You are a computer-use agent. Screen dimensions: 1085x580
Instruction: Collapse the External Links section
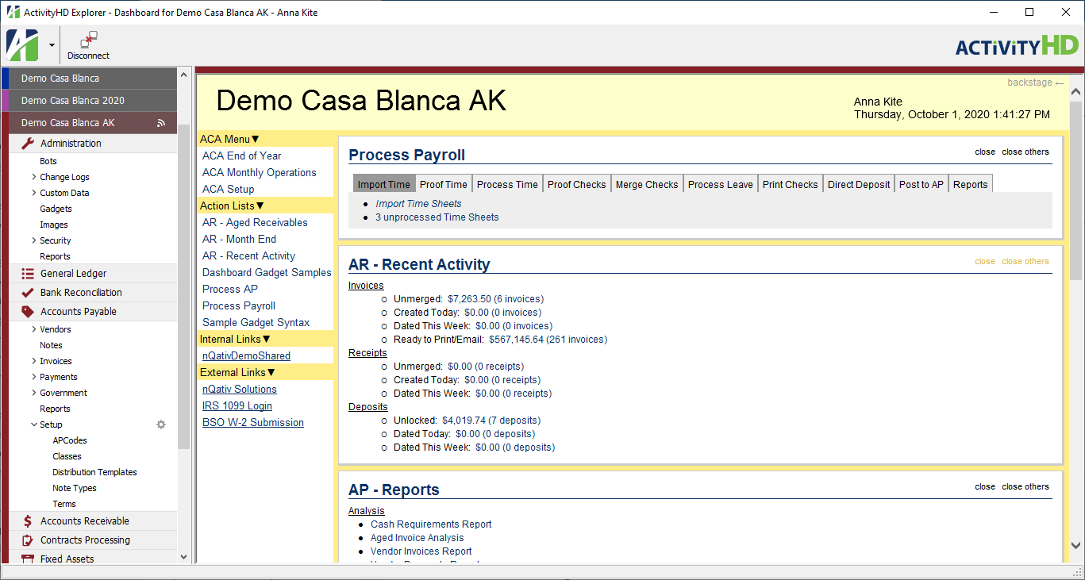236,372
